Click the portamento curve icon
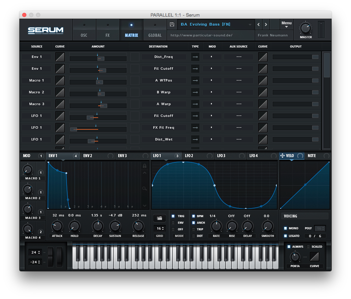This screenshot has width=351, height=299. (315, 257)
